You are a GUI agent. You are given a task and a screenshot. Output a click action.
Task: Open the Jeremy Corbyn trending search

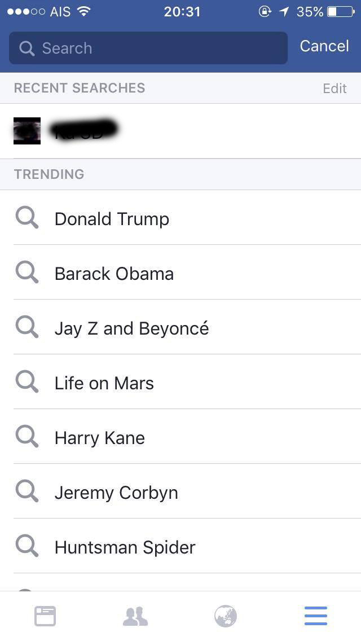click(116, 493)
